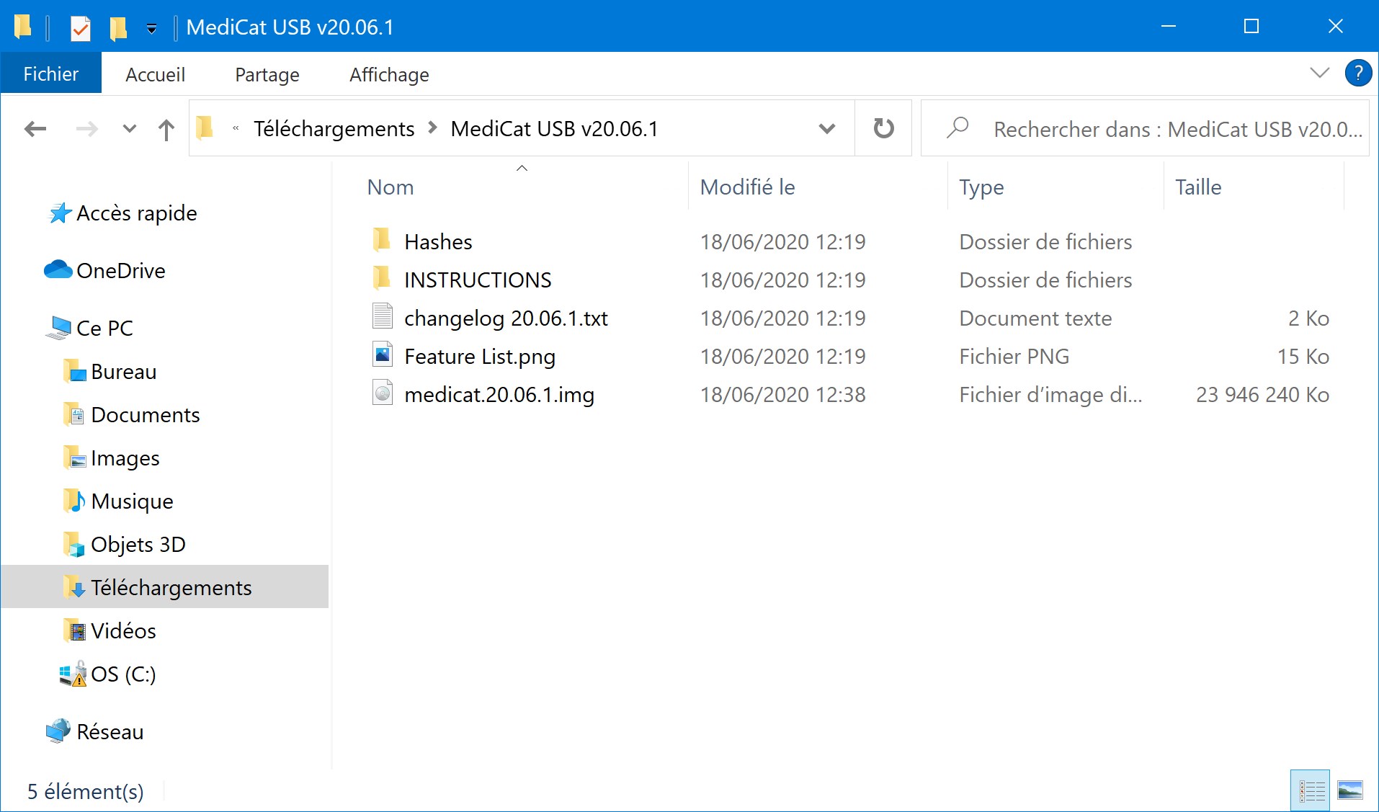The height and width of the screenshot is (812, 1379).
Task: Switch to large thumbnails view
Action: 1350,790
